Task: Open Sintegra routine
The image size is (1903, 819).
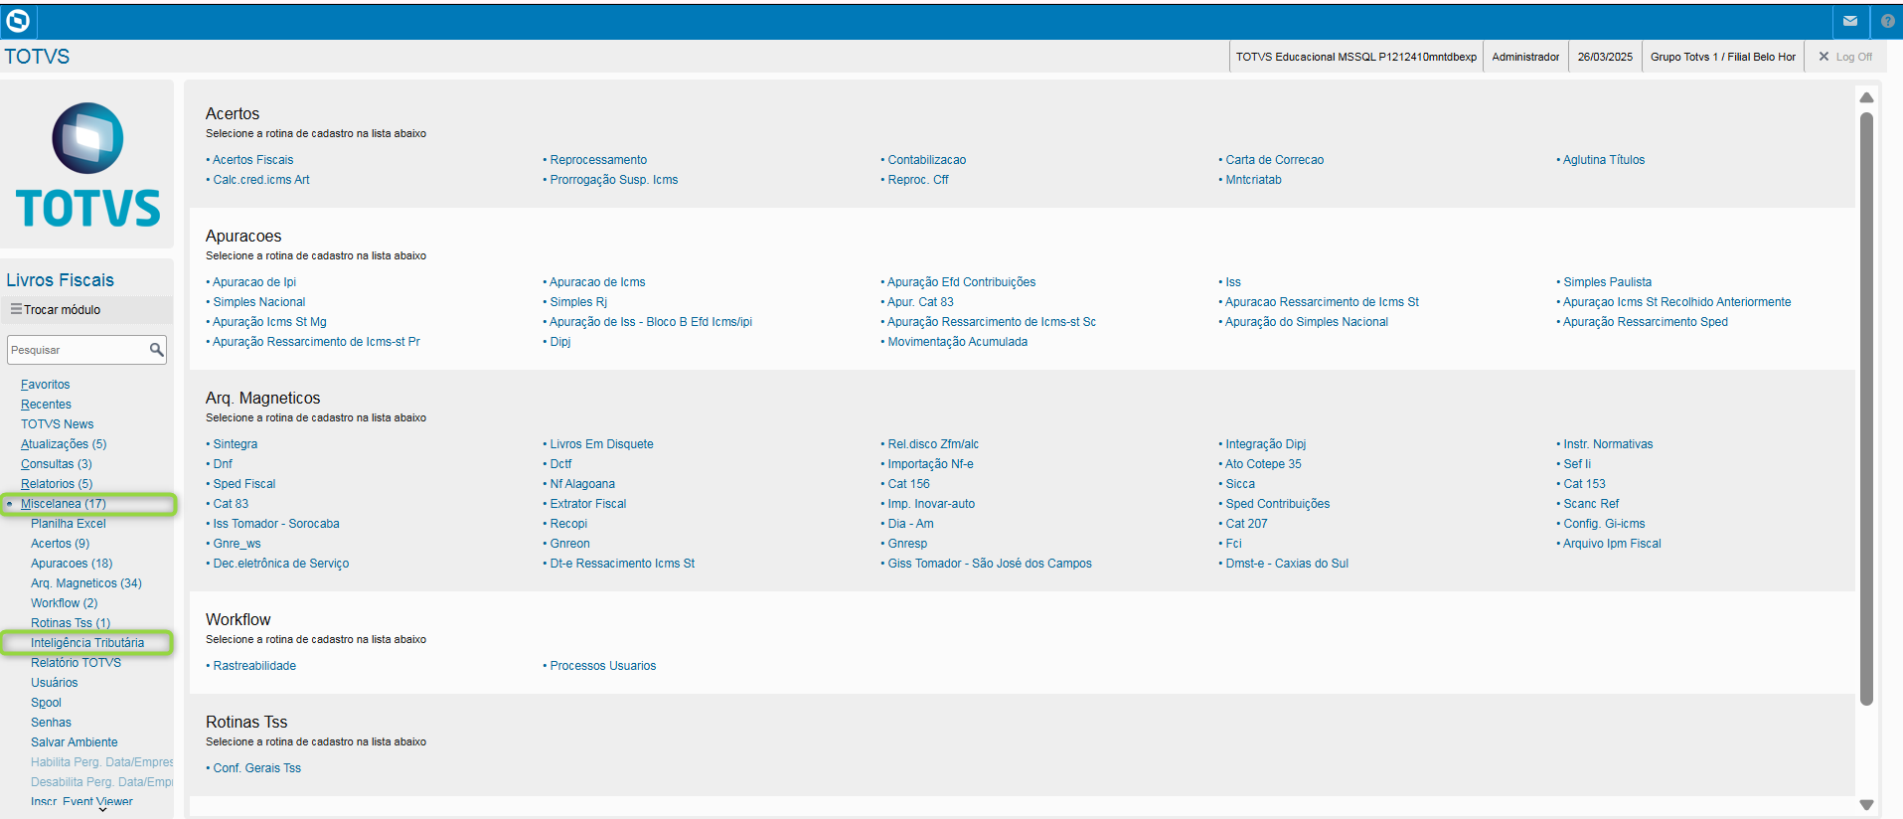Action: (235, 444)
